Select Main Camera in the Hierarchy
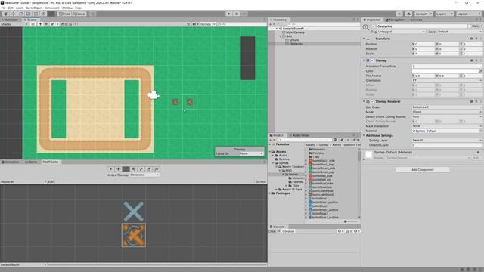Image resolution: width=484 pixels, height=272 pixels. pos(295,32)
